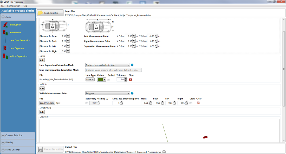286x154 pixels.
Task: Add a vehicle in the Vehicles section
Action: pos(42,89)
